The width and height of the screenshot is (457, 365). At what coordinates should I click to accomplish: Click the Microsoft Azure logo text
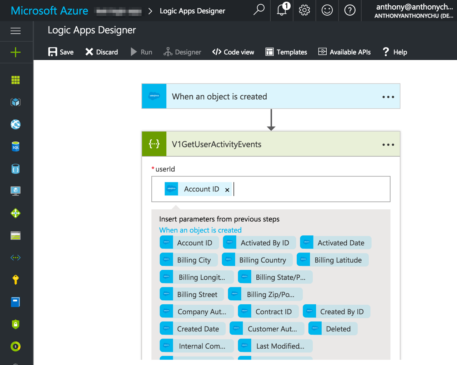[x=50, y=10]
